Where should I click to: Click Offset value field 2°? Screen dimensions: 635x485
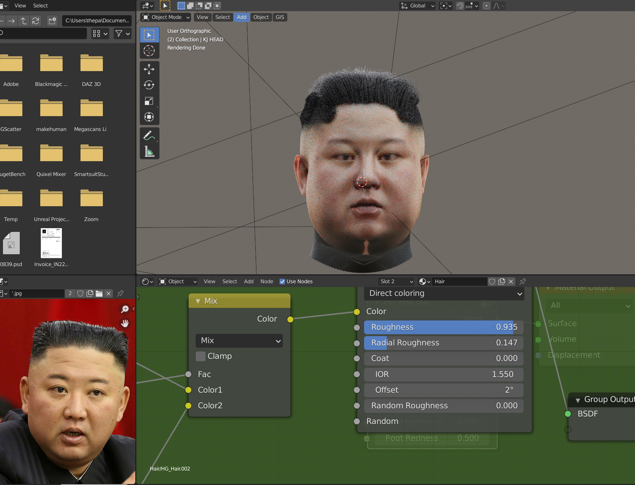tap(444, 390)
